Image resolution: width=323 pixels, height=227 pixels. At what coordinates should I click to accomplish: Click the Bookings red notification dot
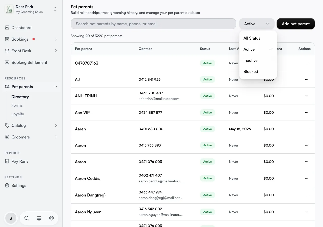coord(34,39)
